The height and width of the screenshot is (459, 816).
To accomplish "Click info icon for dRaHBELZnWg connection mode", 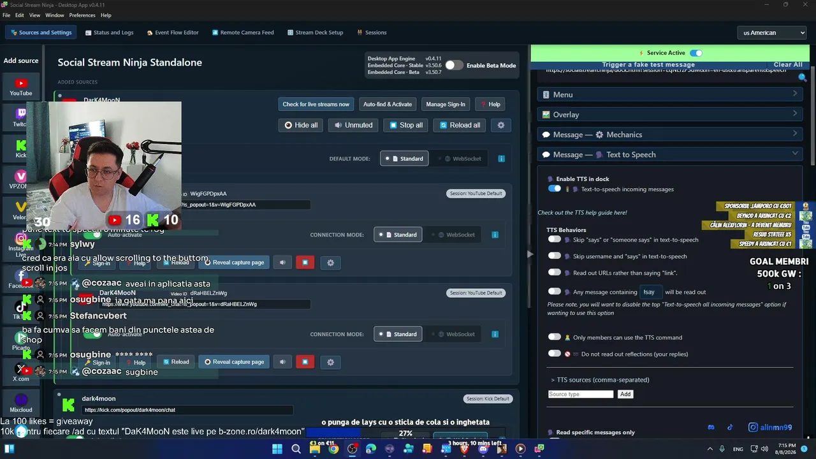I will click(x=495, y=334).
